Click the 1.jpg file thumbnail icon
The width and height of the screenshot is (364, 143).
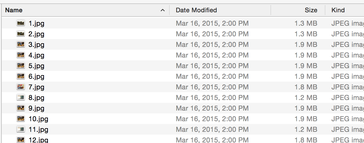(x=20, y=23)
